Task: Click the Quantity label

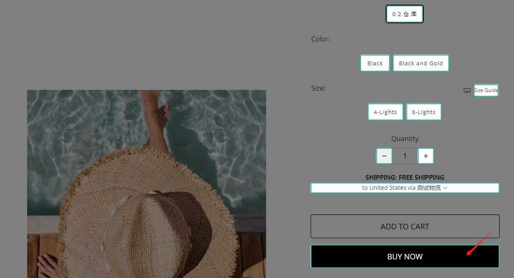Action: 405,139
